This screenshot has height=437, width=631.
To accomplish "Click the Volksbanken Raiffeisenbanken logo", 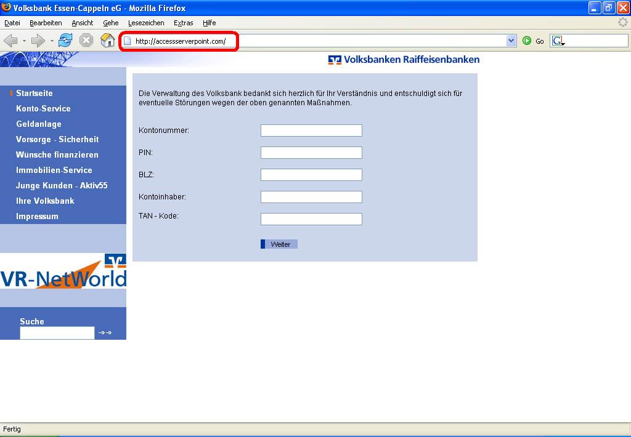I will click(404, 60).
